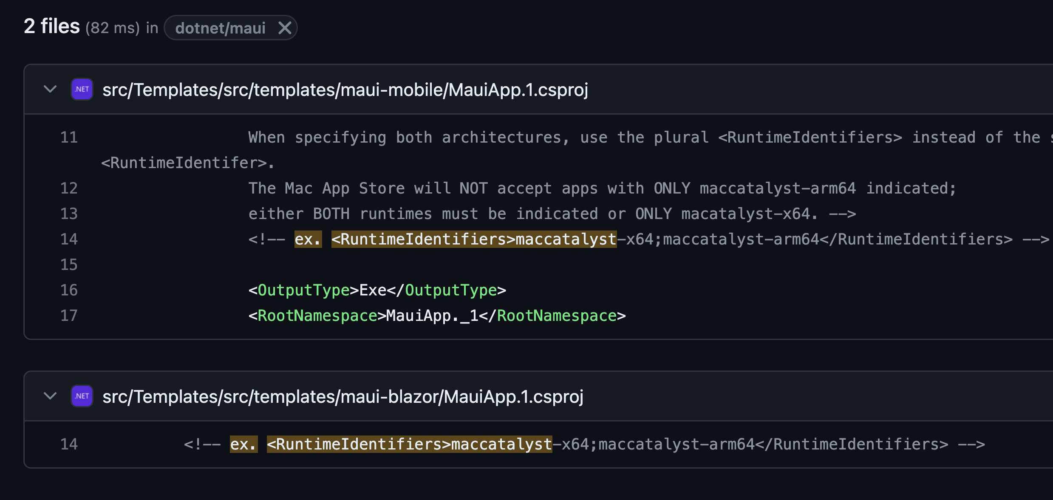
Task: Click the OutputType element on line 16
Action: click(303, 290)
